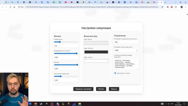Click the stepper arrows on 2500 field
The width and height of the screenshot is (188, 106).
click(x=137, y=50)
